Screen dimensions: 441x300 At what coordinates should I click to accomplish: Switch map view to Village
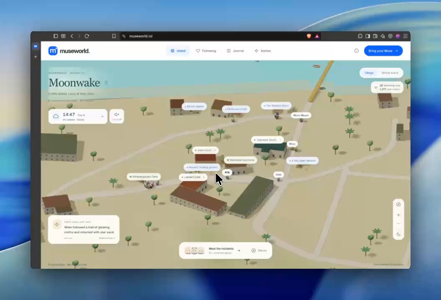(369, 73)
